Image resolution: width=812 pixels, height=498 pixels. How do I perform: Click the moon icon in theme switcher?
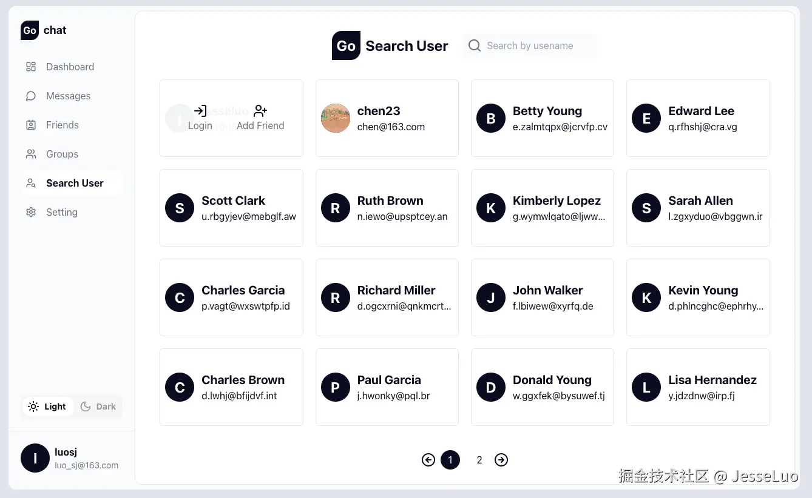pos(86,407)
